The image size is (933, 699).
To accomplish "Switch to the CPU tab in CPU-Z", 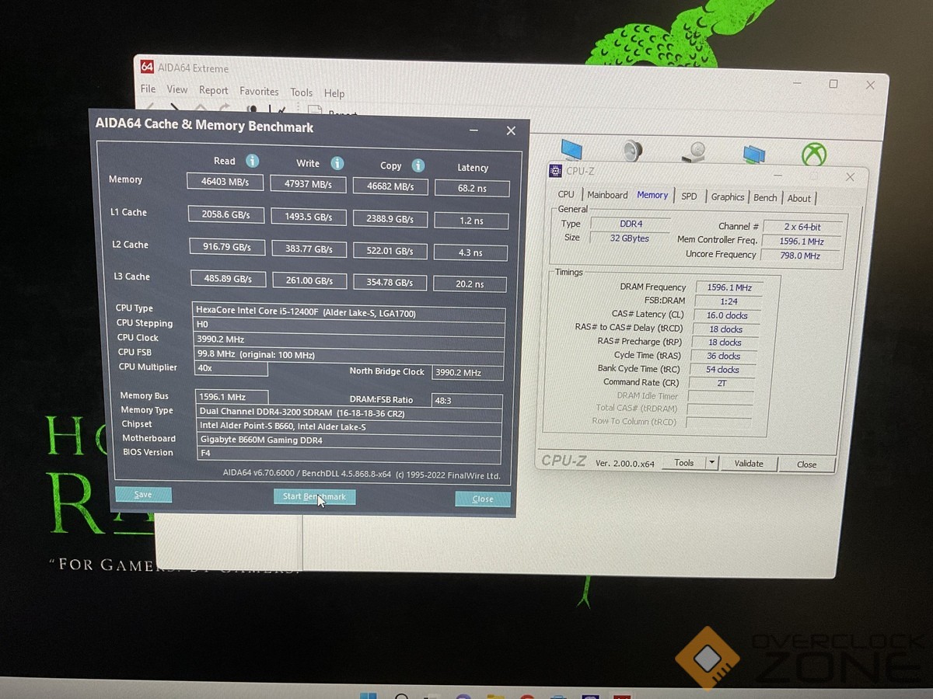I will click(x=566, y=194).
